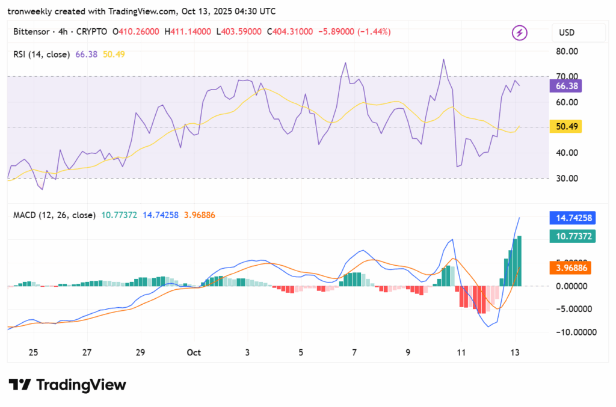This screenshot has height=407, width=616.
Task: Click the purple 66.38 tag on RSI axis
Action: [565, 87]
